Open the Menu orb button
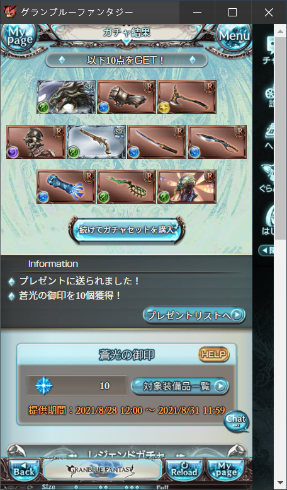287x490 pixels. pos(234,36)
